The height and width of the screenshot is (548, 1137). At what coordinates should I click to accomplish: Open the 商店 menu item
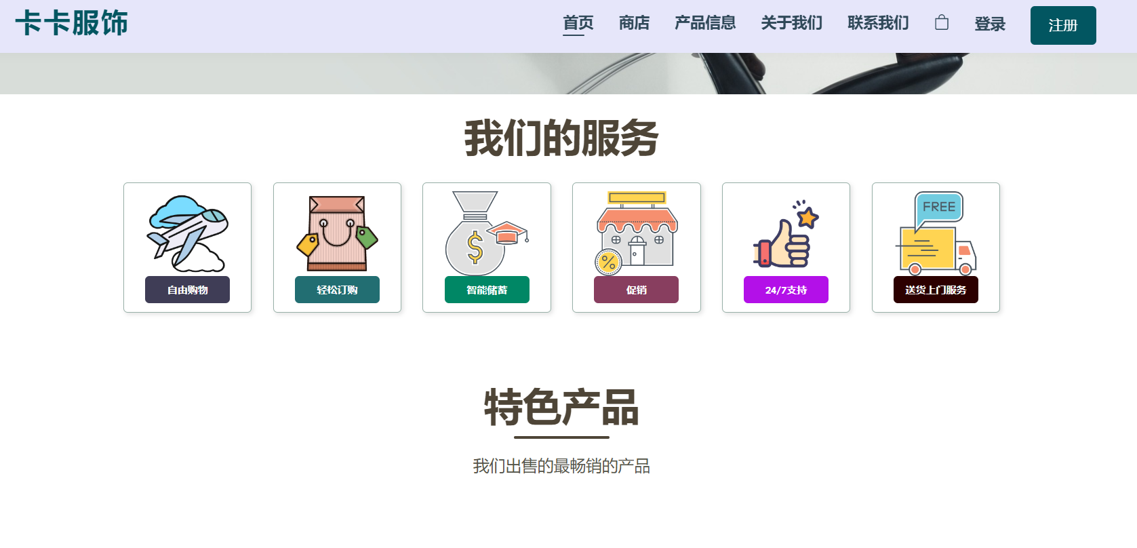[x=634, y=23]
